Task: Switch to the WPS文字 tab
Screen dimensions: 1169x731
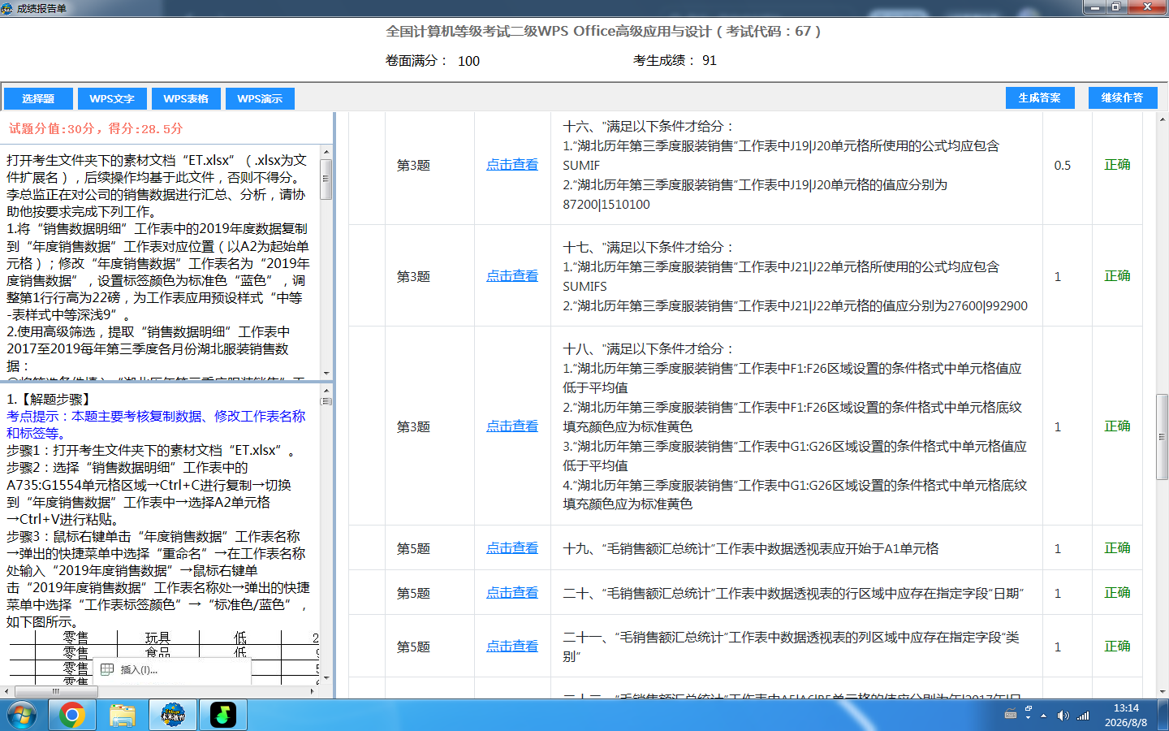Action: [x=112, y=98]
